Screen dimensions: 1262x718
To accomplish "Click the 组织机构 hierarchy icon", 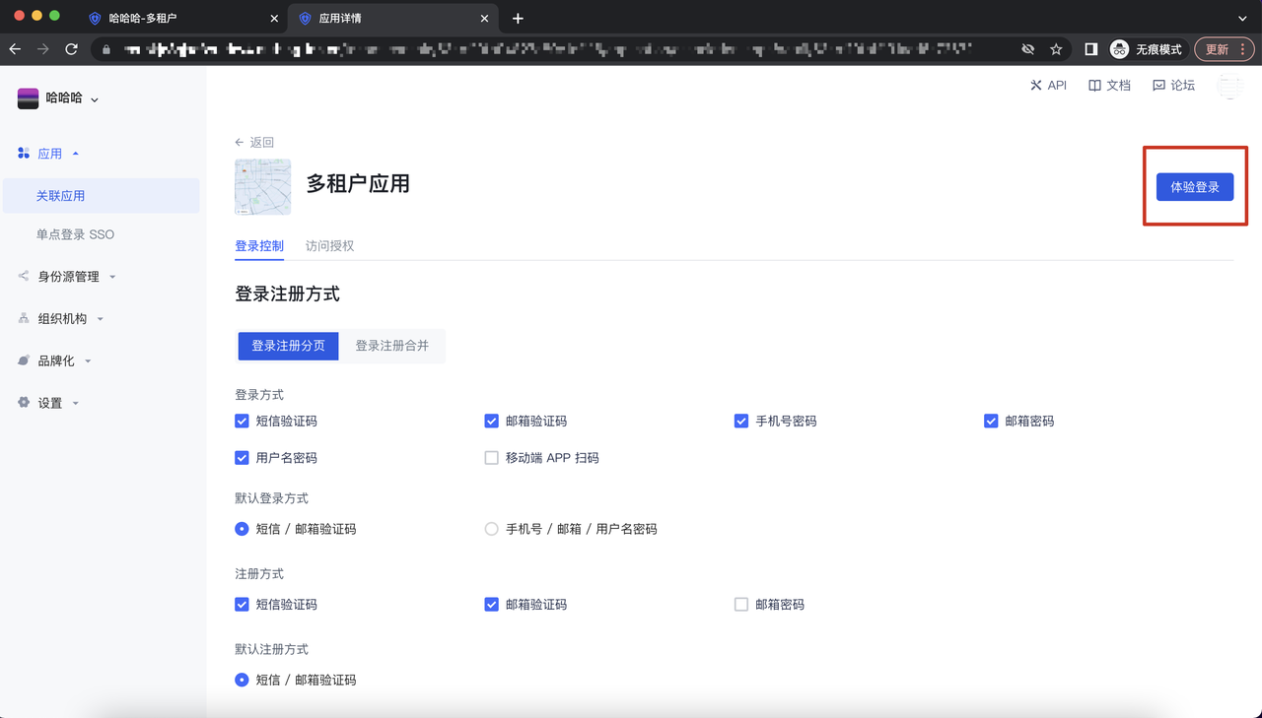I will pos(24,319).
